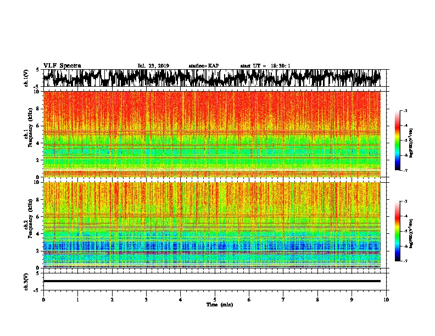Click the ch.2 color scale "-3" label
Viewport: 435px width, 336px height.
[x=405, y=201]
